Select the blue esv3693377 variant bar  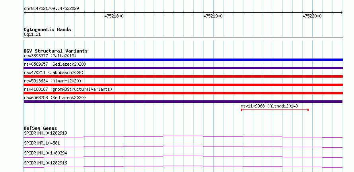click(183, 60)
